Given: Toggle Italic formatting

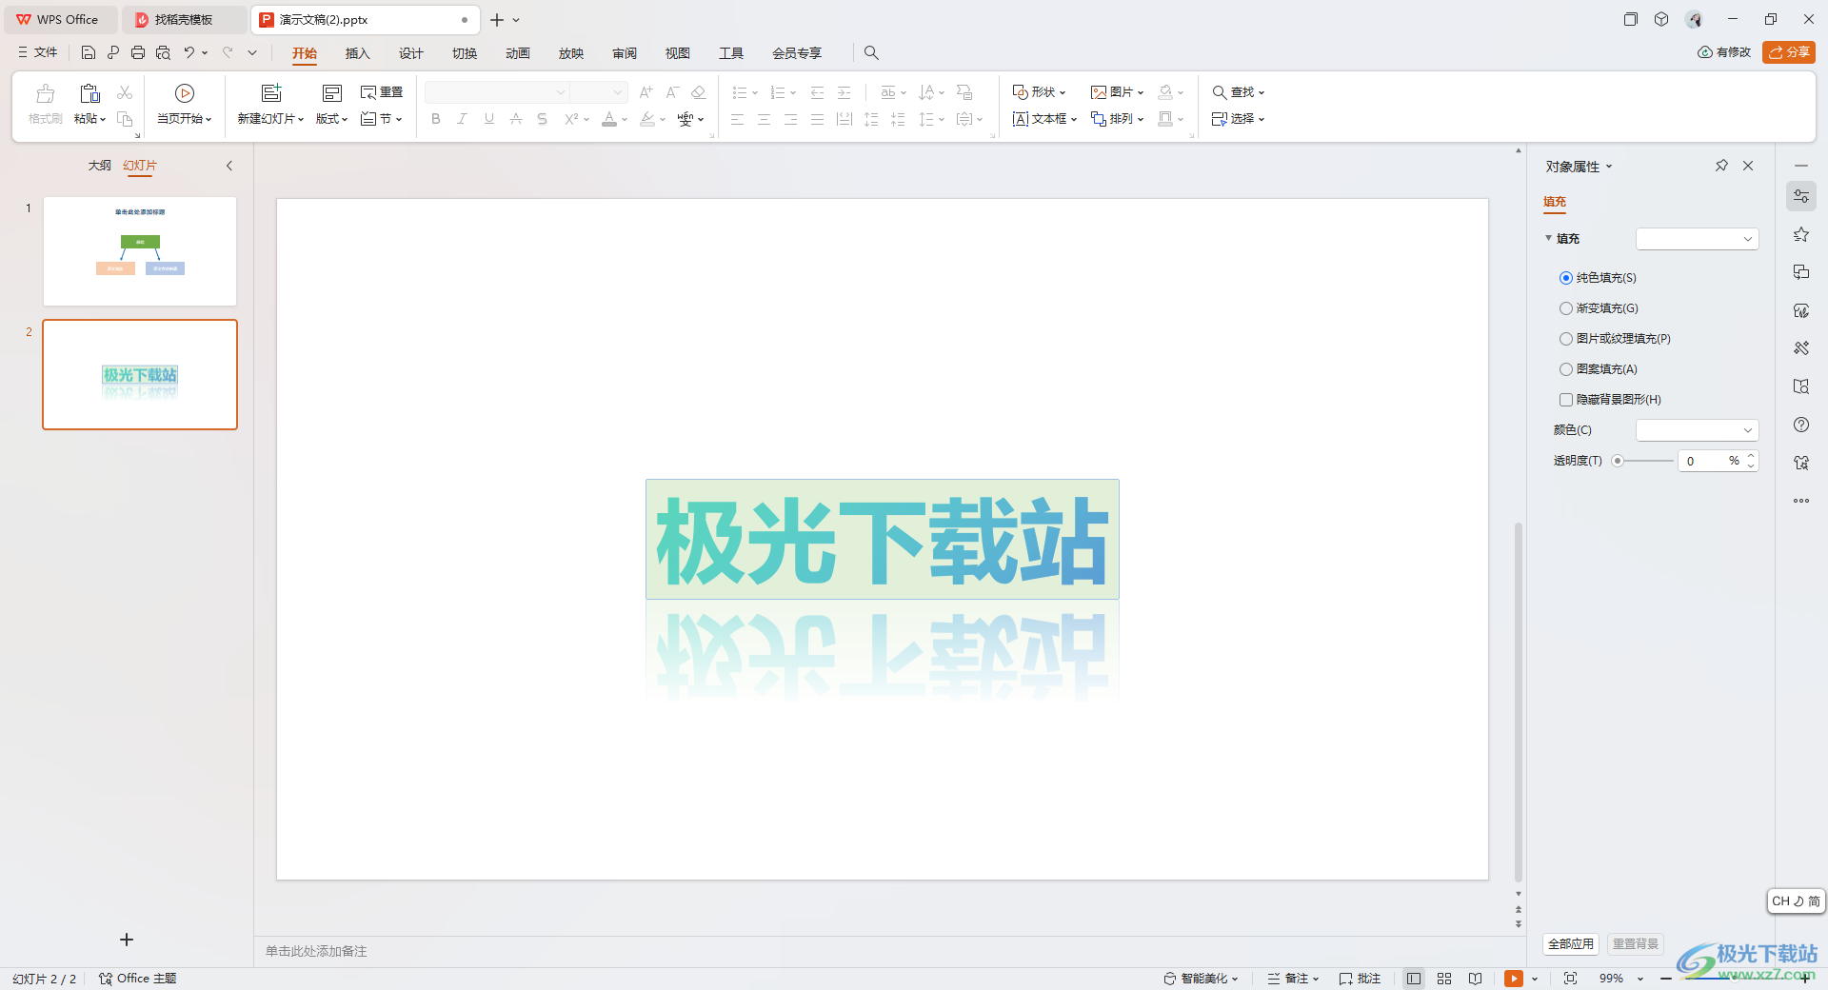Looking at the screenshot, I should [x=463, y=119].
